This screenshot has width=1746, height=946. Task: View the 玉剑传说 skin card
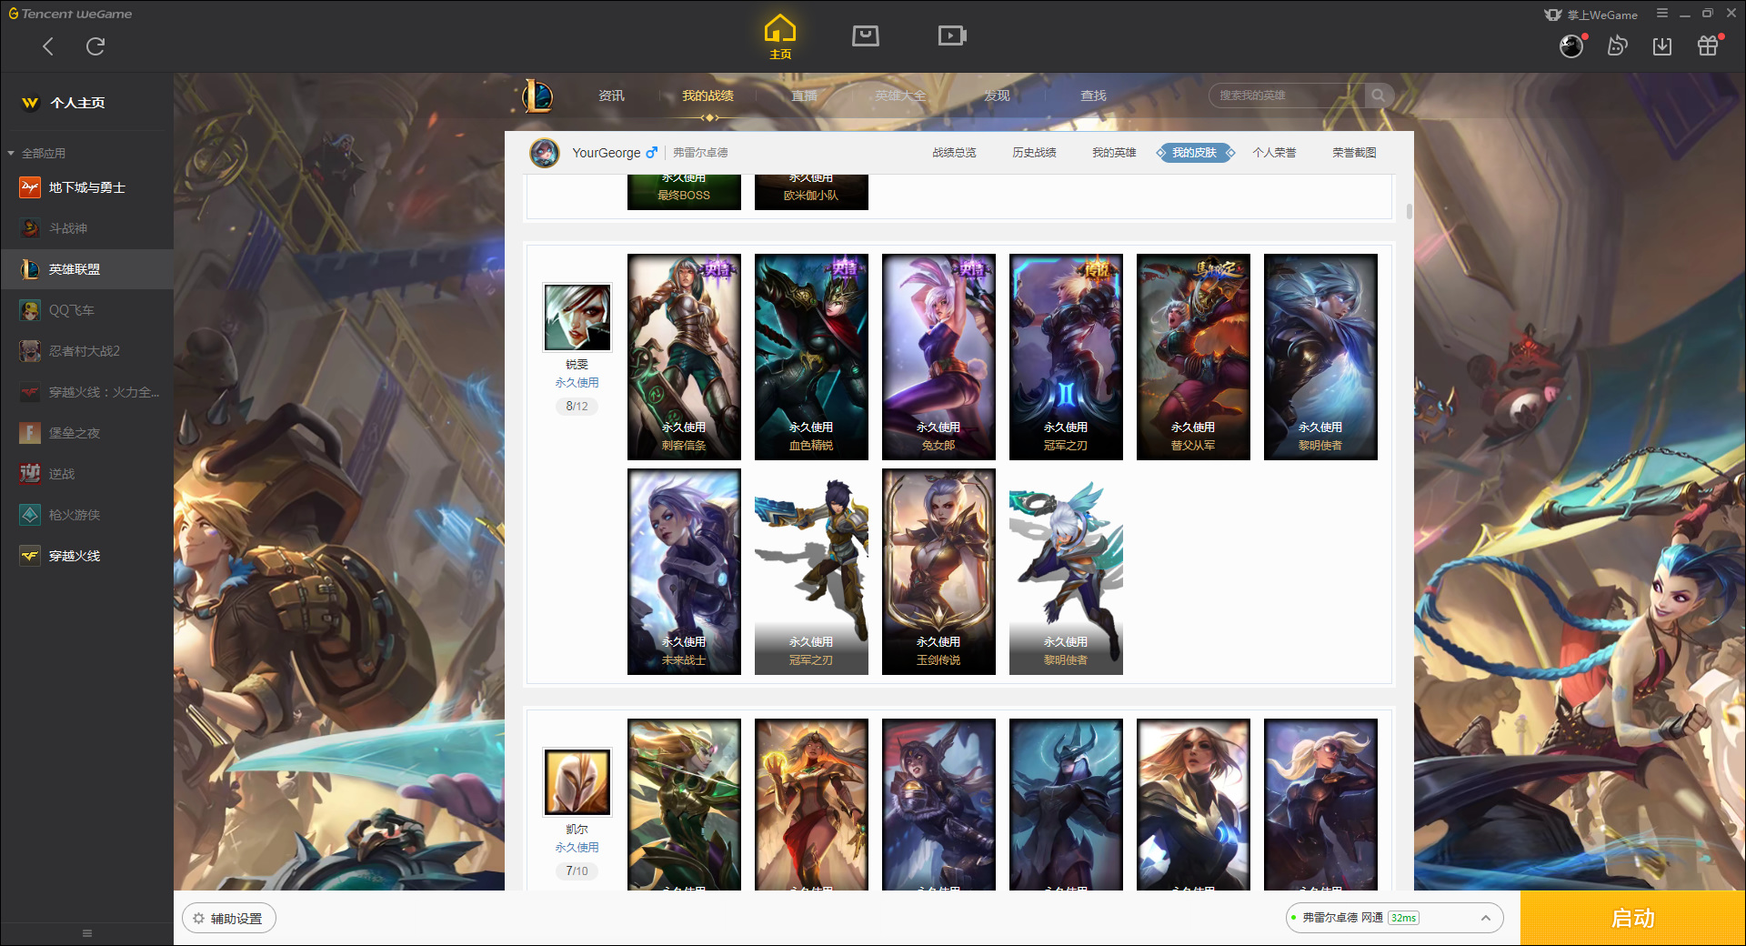pos(938,571)
